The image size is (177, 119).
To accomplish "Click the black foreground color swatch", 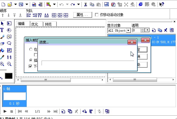I will click(9, 76).
